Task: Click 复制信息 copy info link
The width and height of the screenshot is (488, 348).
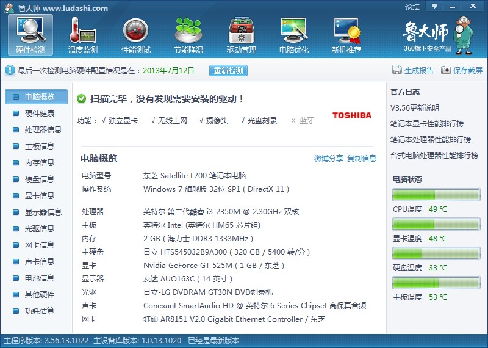Action: coord(362,158)
